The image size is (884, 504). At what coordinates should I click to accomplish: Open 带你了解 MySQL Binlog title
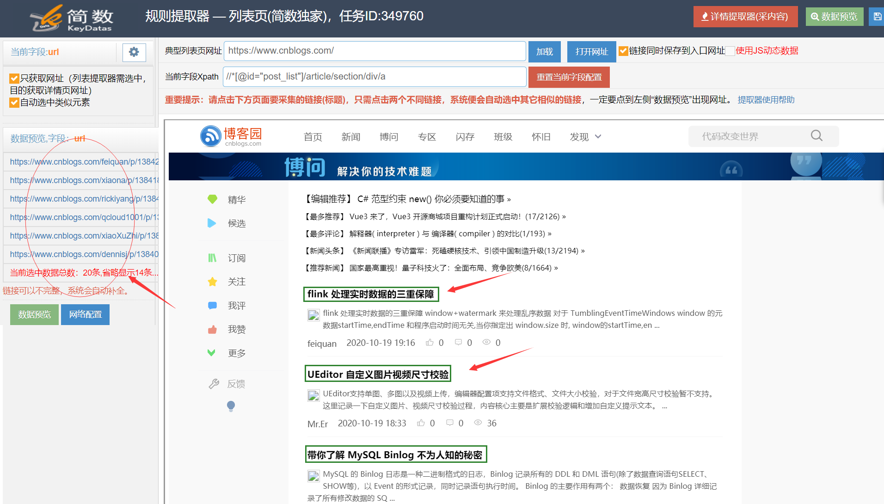click(x=396, y=455)
